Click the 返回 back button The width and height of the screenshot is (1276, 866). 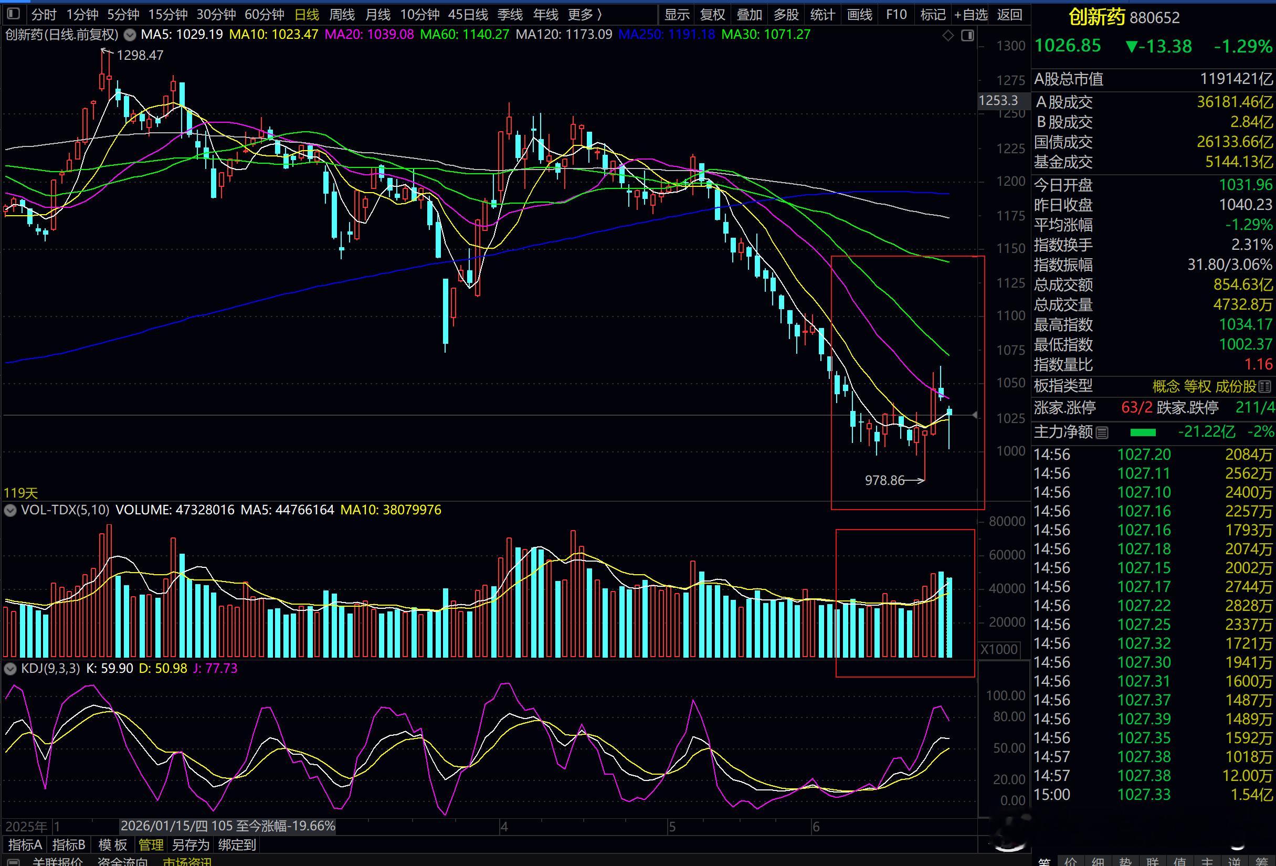click(1010, 14)
